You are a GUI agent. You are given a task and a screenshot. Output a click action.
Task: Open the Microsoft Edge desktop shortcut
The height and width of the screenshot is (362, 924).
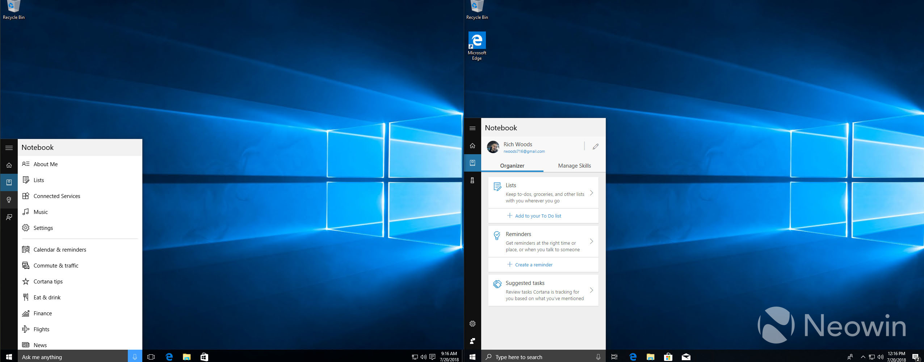coord(477,41)
